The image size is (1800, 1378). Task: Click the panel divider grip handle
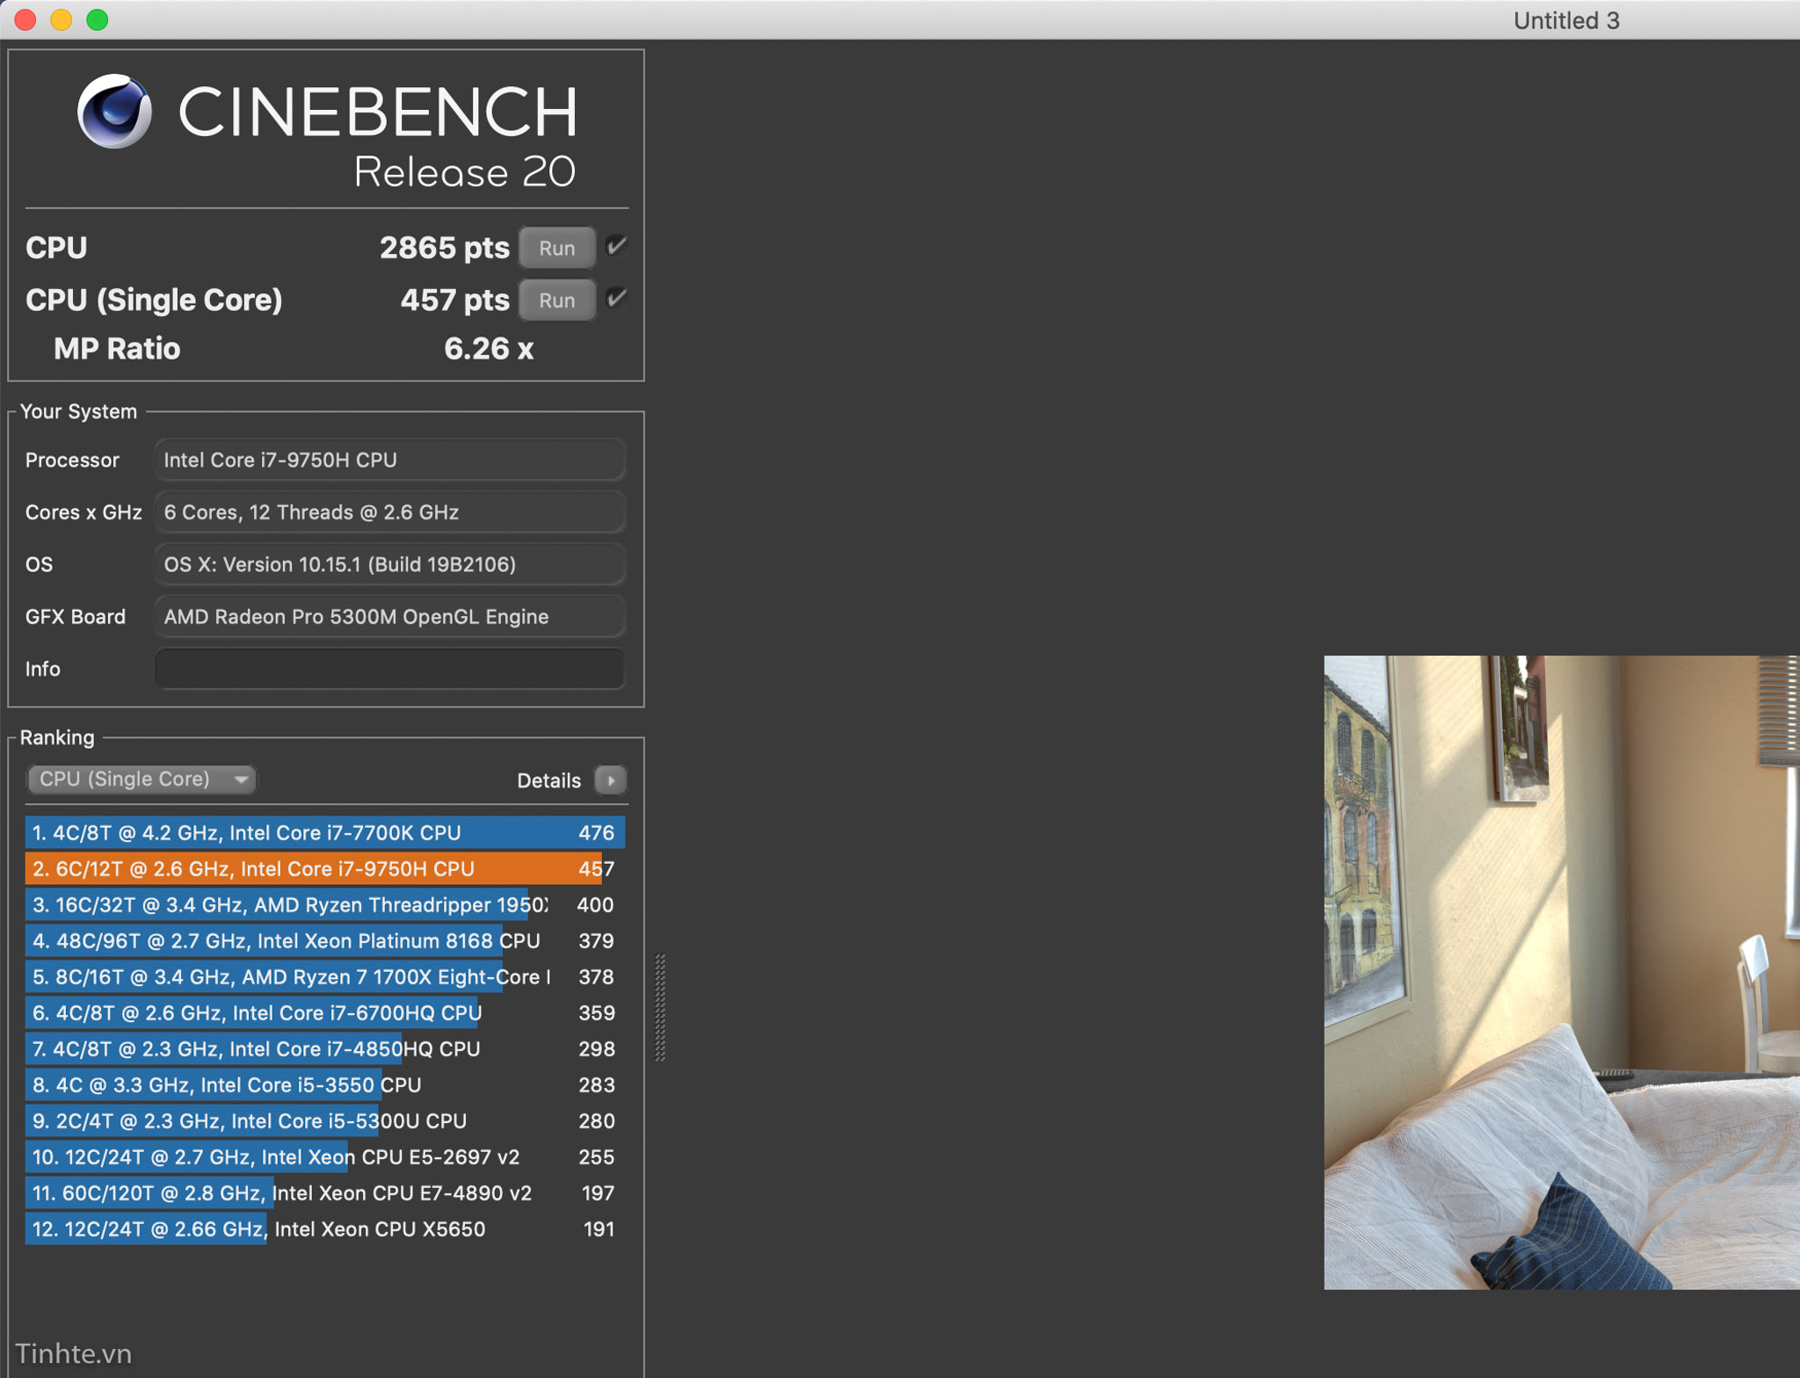click(660, 1007)
